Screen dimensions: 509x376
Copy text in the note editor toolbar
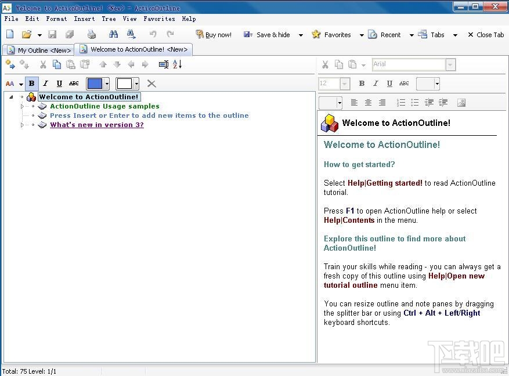(x=339, y=64)
